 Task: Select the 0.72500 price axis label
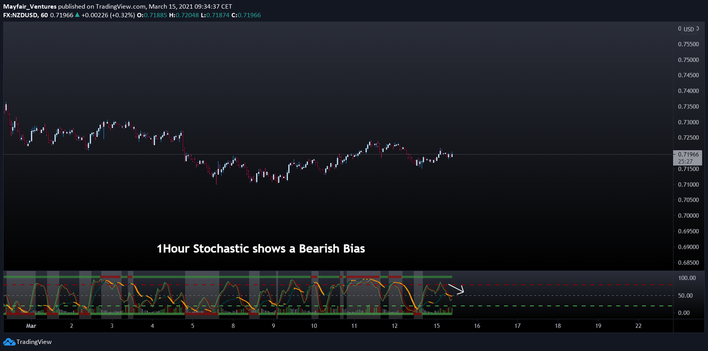pyautogui.click(x=688, y=138)
